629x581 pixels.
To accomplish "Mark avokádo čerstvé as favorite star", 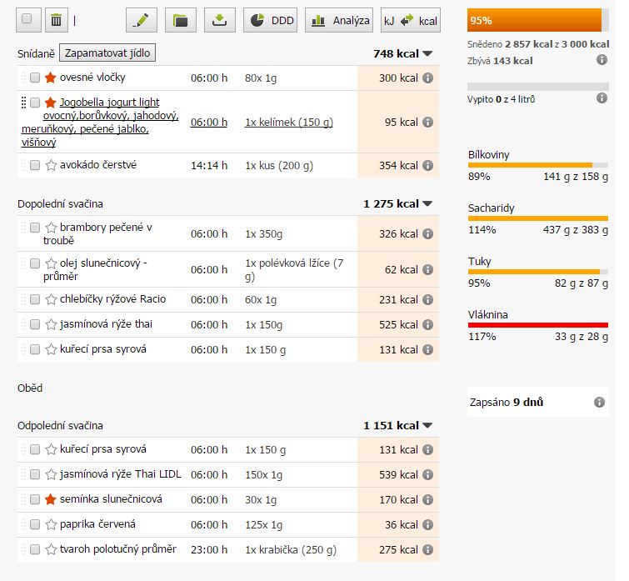I will point(51,165).
